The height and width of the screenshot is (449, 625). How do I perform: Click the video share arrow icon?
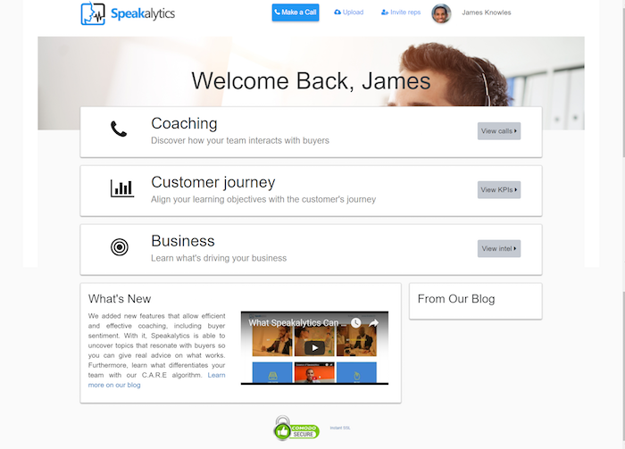[373, 323]
